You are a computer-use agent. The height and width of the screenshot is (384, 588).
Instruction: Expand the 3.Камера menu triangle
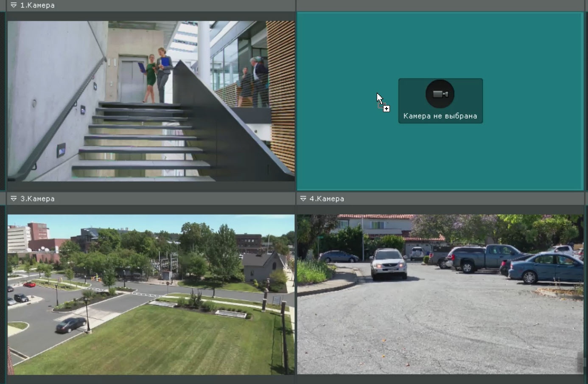14,199
